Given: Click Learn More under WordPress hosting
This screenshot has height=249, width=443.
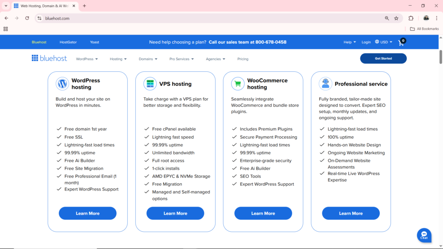Looking at the screenshot, I should (87, 213).
